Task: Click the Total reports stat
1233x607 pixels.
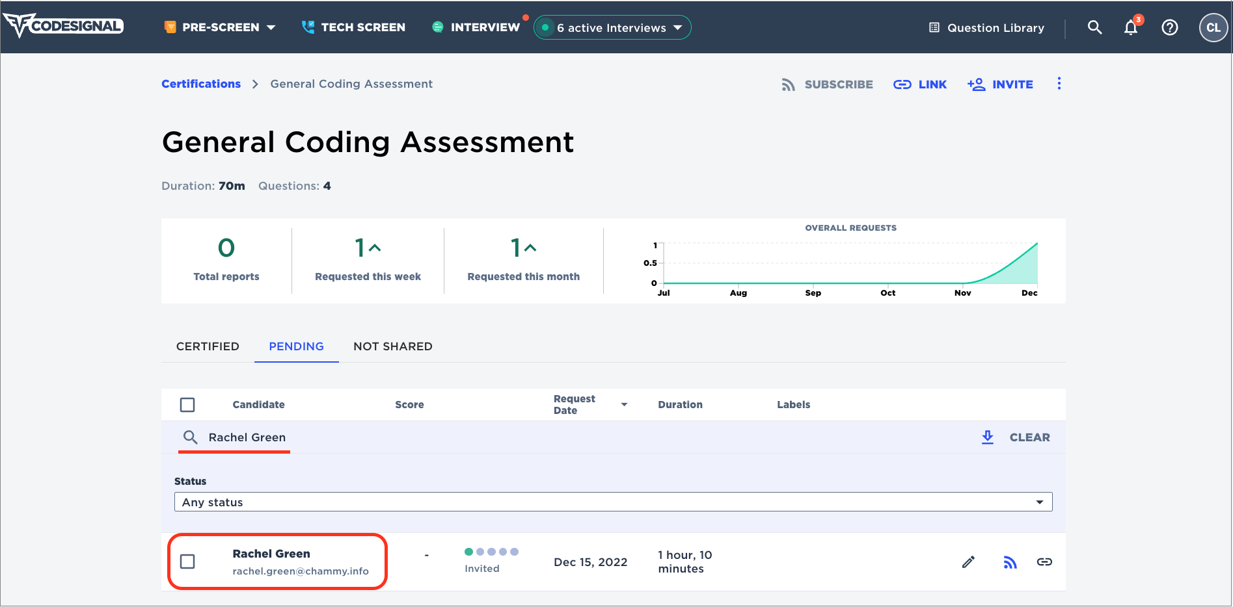Action: (226, 260)
